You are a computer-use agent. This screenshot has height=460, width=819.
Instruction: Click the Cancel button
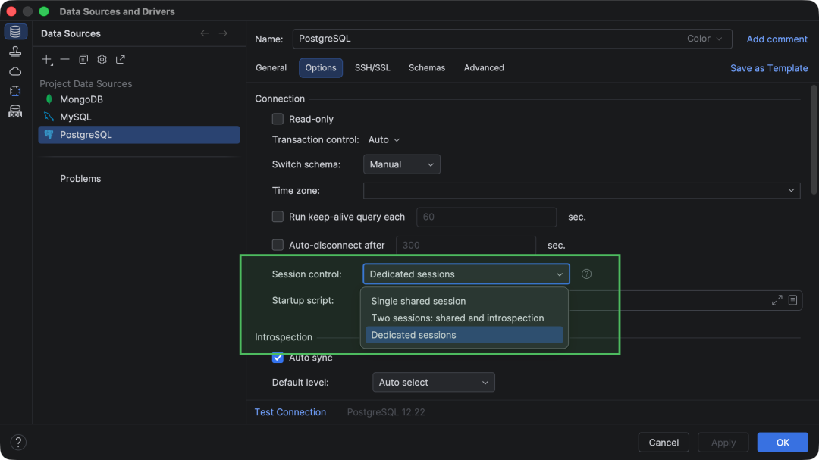point(664,443)
